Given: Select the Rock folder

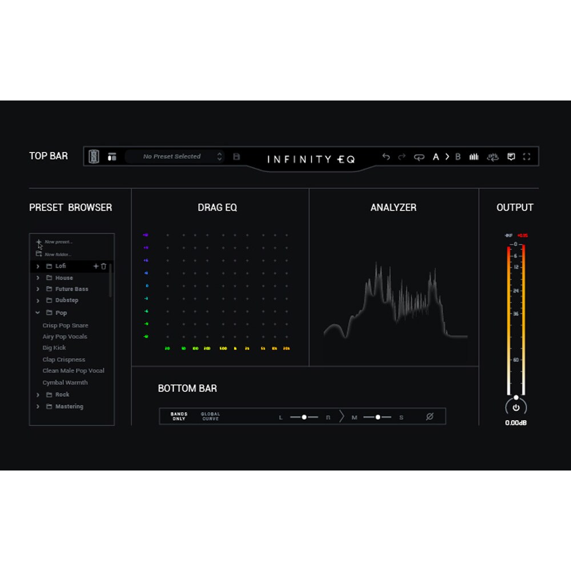Looking at the screenshot, I should coord(62,395).
